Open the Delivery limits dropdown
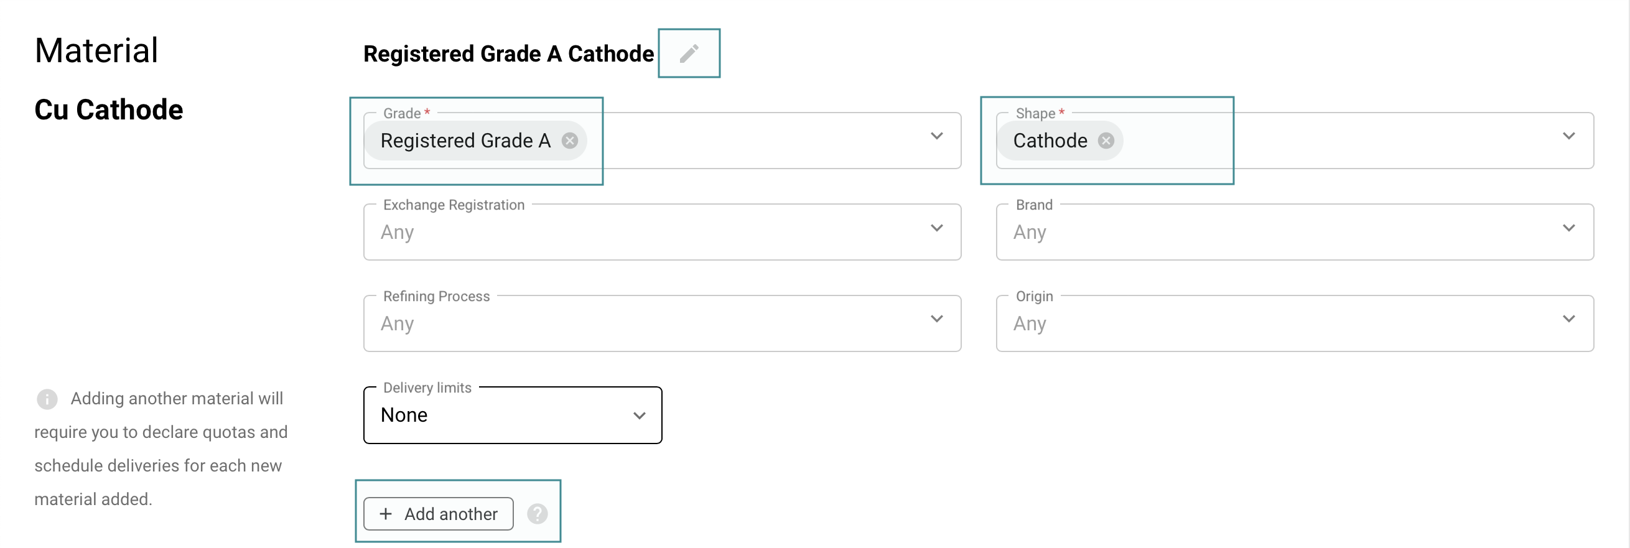This screenshot has height=548, width=1630. pyautogui.click(x=639, y=416)
